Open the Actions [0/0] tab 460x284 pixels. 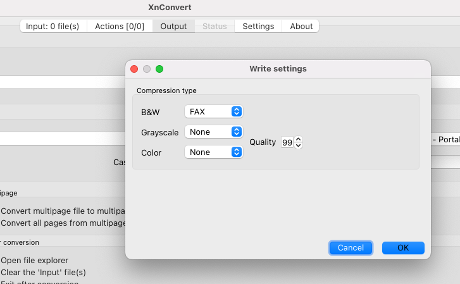click(x=120, y=26)
